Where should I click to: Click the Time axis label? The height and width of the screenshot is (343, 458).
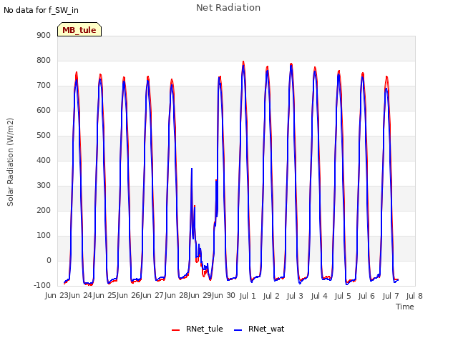405,307
